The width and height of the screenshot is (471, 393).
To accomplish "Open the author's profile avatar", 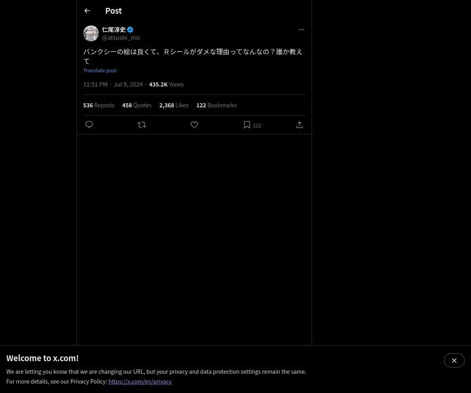I will 91,33.
